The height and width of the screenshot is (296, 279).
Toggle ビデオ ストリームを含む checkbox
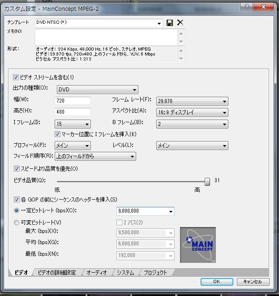16,77
